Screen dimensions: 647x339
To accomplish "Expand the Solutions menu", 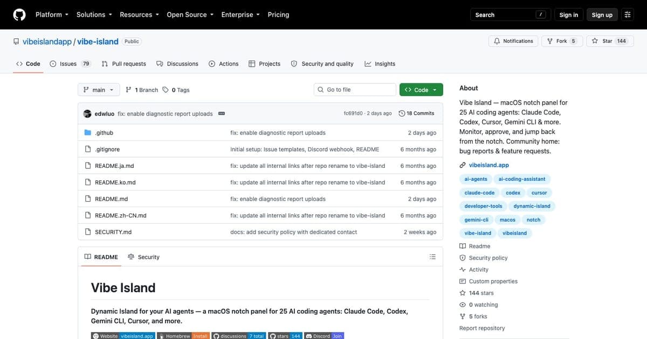I will (x=94, y=15).
